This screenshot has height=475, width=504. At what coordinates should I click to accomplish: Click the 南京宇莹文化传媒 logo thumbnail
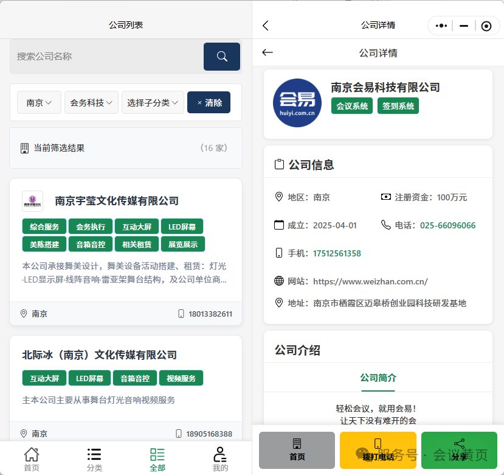coord(33,201)
